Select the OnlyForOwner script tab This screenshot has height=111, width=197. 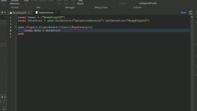[46, 13]
